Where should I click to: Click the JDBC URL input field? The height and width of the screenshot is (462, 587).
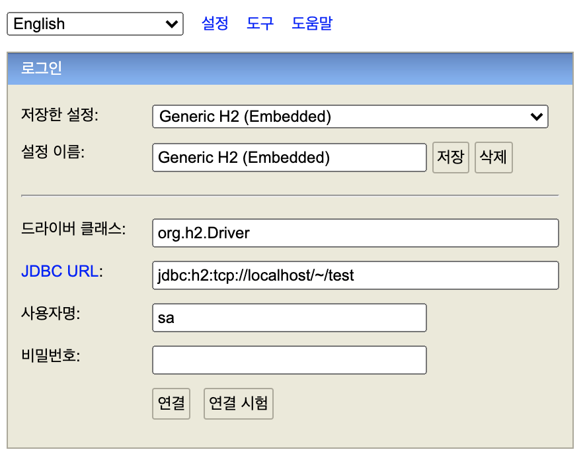tap(355, 275)
